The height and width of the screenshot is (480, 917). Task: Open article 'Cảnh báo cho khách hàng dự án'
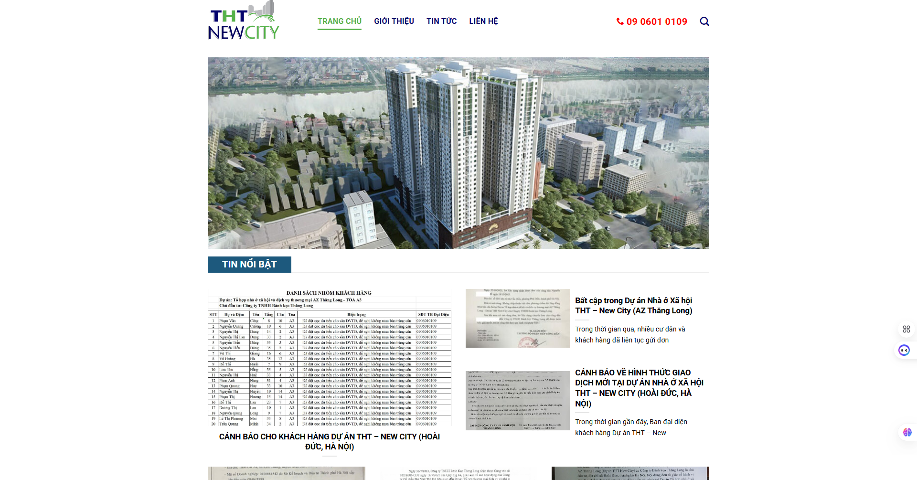coord(329,441)
